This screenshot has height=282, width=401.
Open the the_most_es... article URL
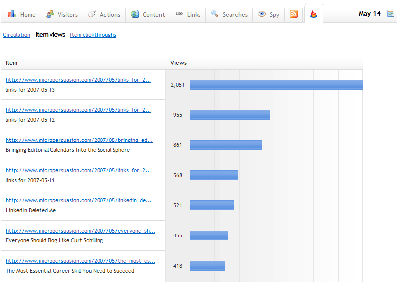[81, 261]
